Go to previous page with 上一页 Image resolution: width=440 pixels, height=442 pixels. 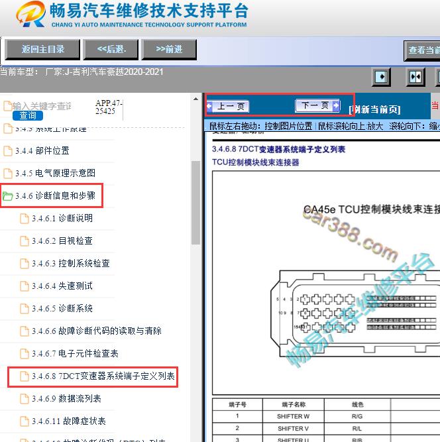coord(228,106)
